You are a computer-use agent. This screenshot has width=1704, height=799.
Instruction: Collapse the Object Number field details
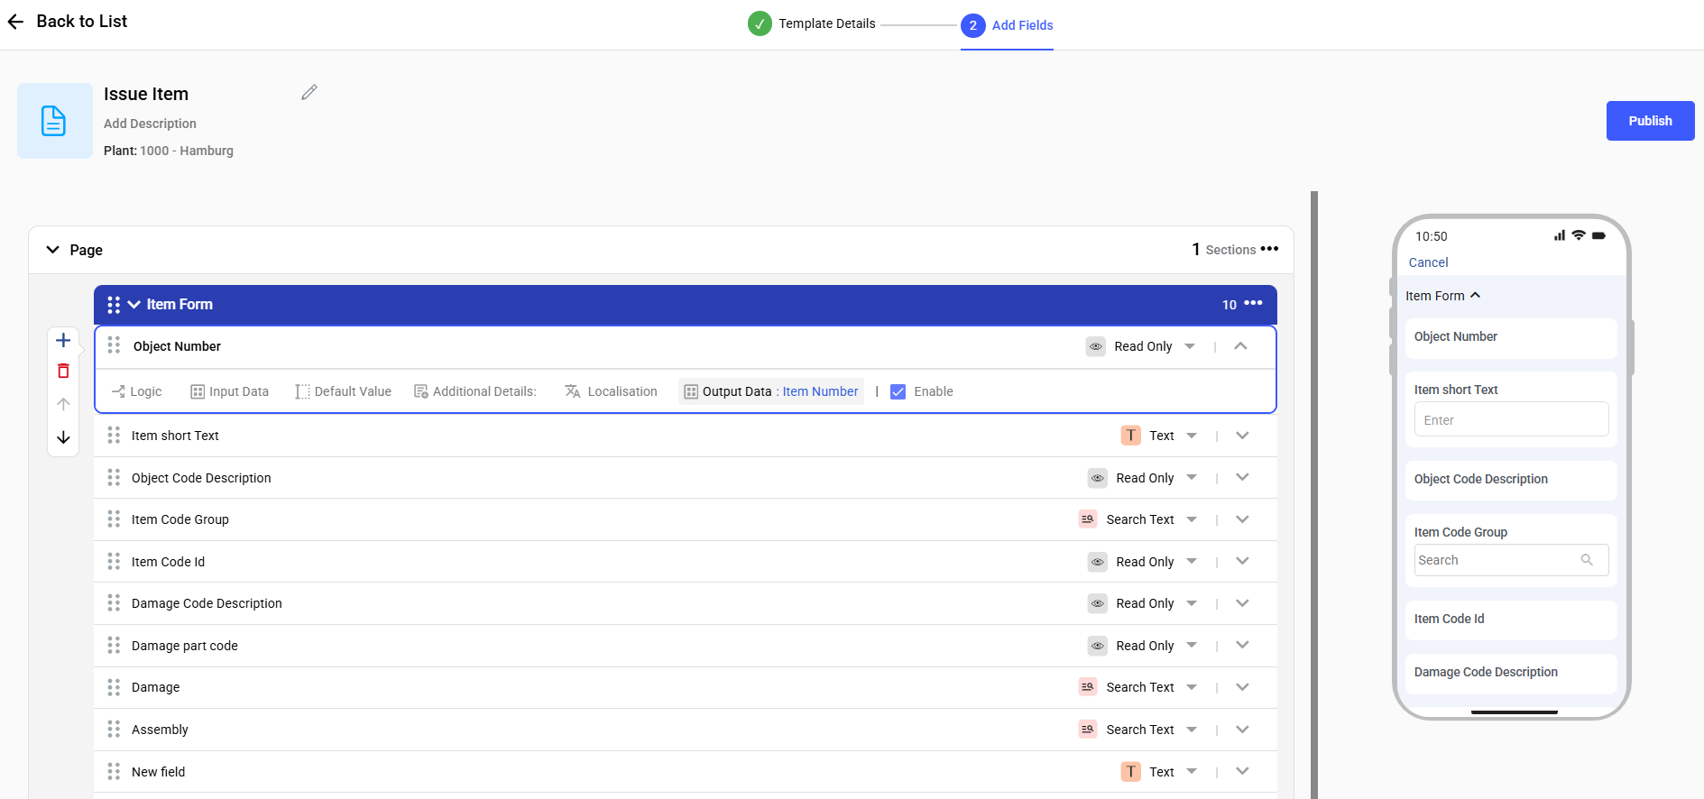[x=1240, y=346]
